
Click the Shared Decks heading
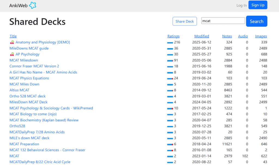[37, 22]
